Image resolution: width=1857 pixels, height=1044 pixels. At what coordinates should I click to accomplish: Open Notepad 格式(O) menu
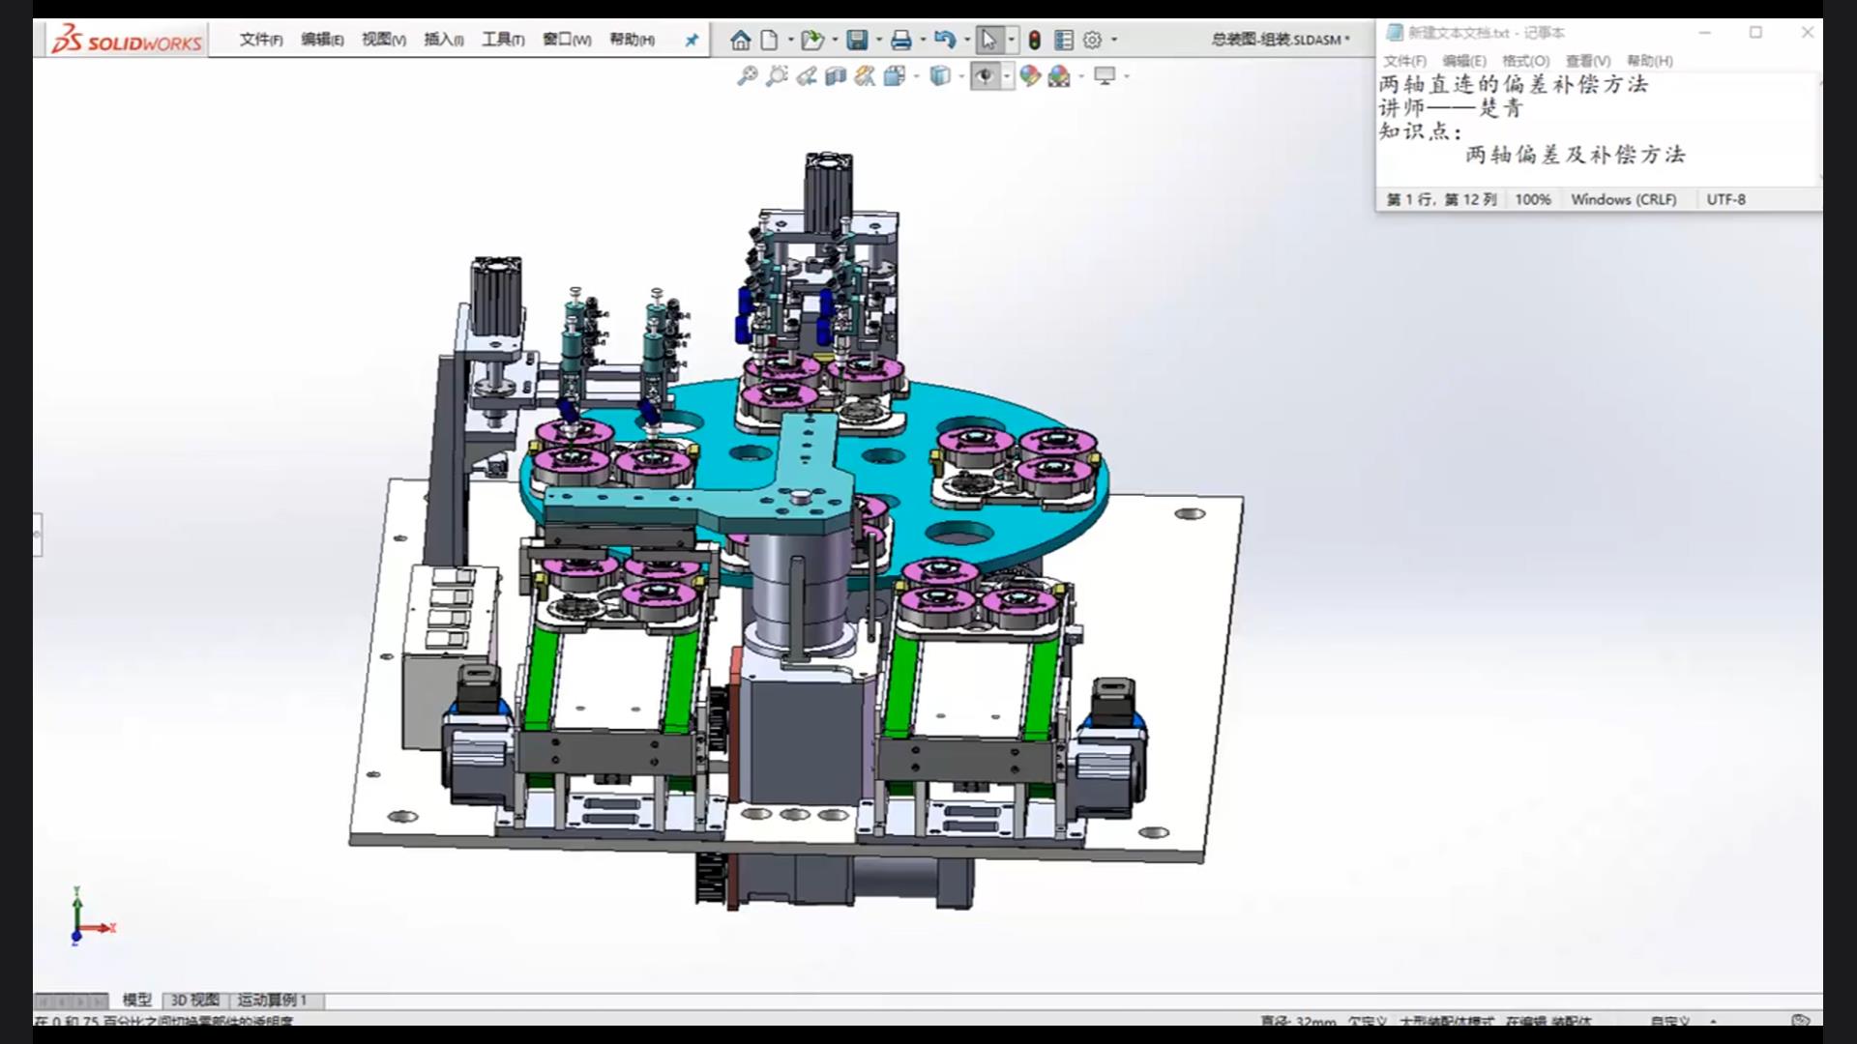point(1525,61)
